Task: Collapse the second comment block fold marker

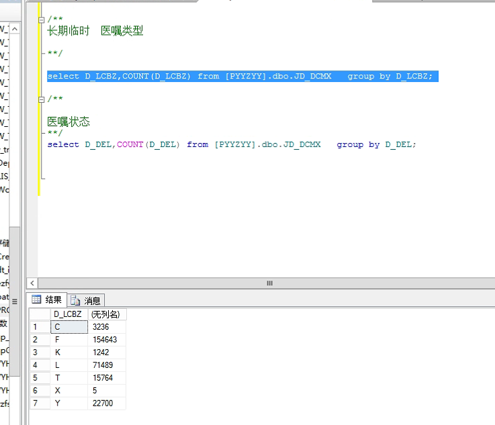Action: pyautogui.click(x=42, y=99)
